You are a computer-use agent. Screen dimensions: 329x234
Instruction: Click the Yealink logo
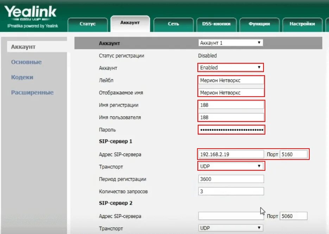tap(30, 13)
